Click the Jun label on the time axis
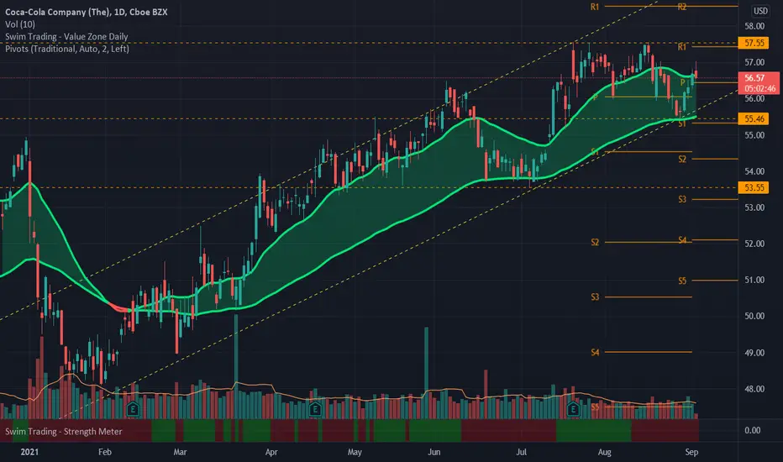 pyautogui.click(x=434, y=452)
